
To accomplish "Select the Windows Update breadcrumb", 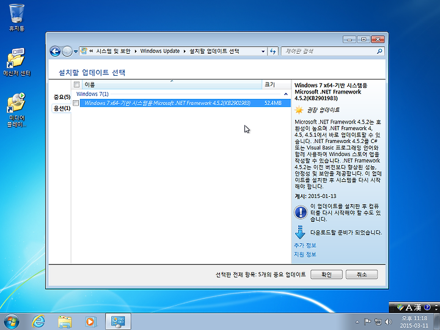I will [x=160, y=51].
